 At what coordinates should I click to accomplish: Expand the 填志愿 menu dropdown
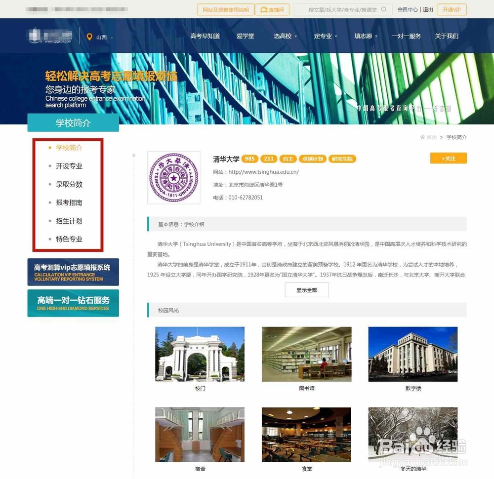(x=366, y=36)
